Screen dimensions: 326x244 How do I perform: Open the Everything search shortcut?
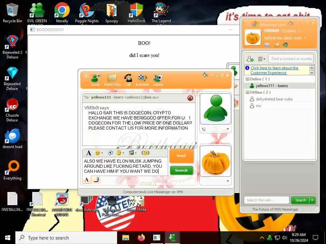pos(12,170)
